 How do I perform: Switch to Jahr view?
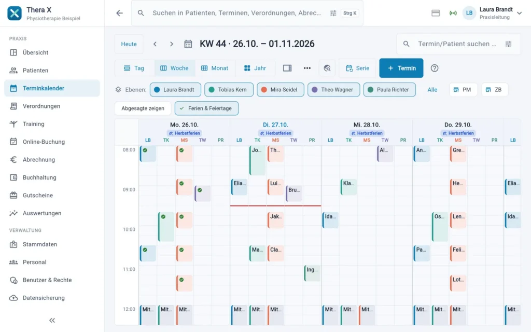(255, 68)
